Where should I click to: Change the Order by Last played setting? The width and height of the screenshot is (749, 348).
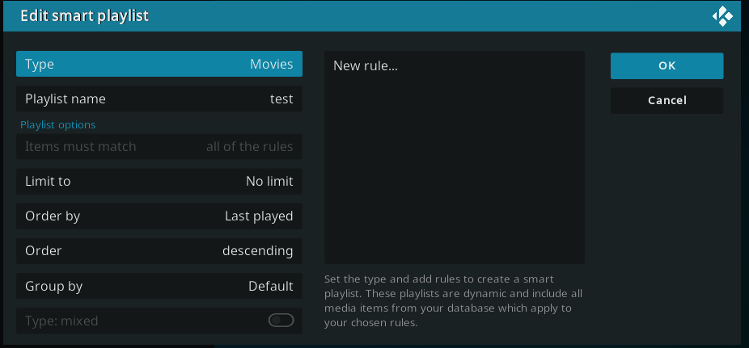[x=159, y=216]
